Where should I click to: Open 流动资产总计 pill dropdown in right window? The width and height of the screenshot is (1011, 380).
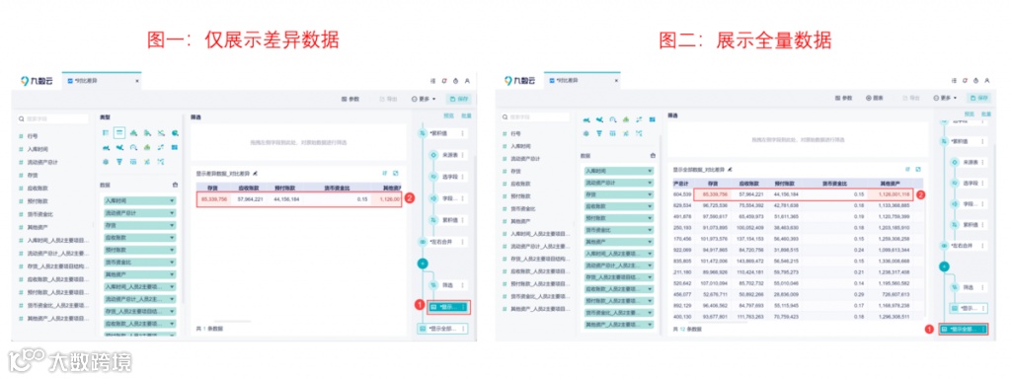[651, 183]
